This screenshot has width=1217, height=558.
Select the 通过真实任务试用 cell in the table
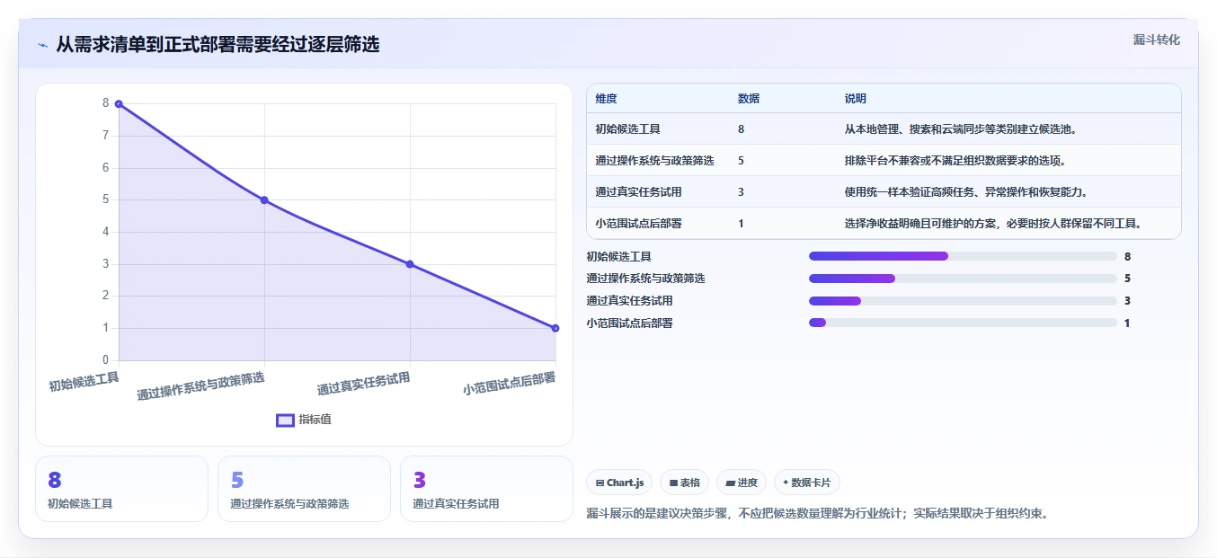click(x=638, y=192)
